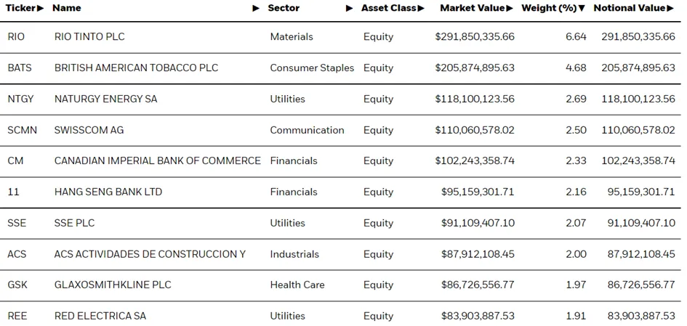The image size is (687, 326).
Task: Click CANADIAN IMPERIAL BANK OF COMMERCE
Action: click(157, 160)
